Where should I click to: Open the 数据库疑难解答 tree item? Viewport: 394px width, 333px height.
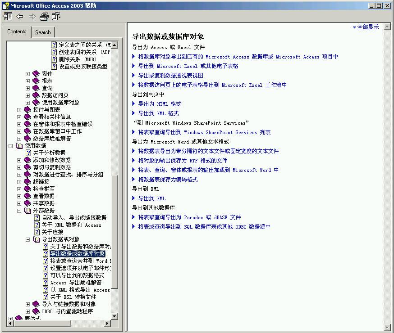coord(52,139)
